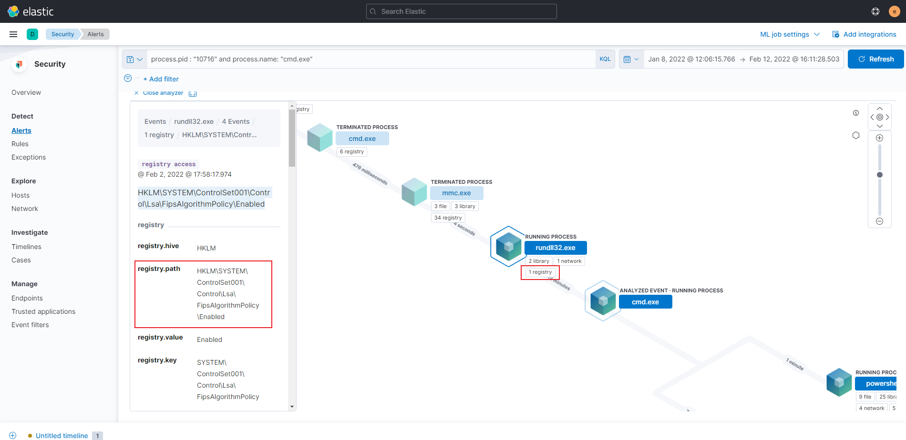This screenshot has height=440, width=906.
Task: Click the zoom out minus icon
Action: pos(880,221)
